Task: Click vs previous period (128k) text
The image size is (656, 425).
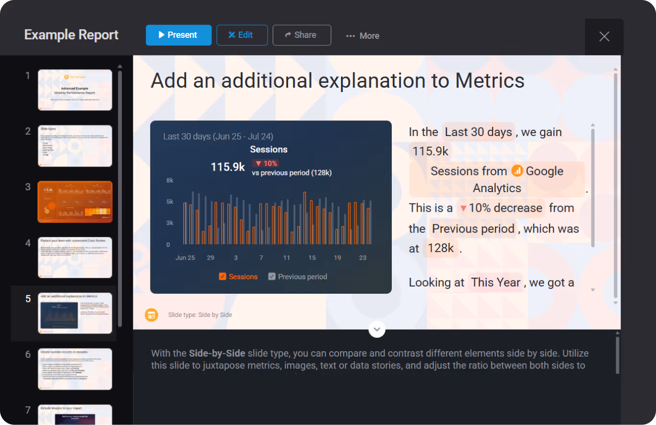Action: pyautogui.click(x=292, y=173)
